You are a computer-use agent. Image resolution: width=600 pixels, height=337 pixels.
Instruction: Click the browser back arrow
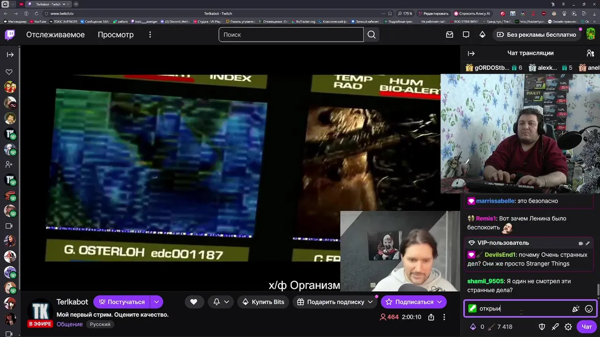tap(6, 14)
